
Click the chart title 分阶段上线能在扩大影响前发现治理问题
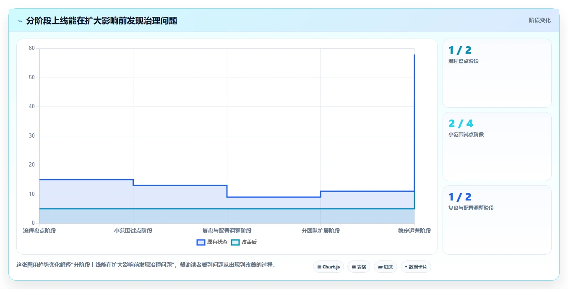[x=102, y=21]
